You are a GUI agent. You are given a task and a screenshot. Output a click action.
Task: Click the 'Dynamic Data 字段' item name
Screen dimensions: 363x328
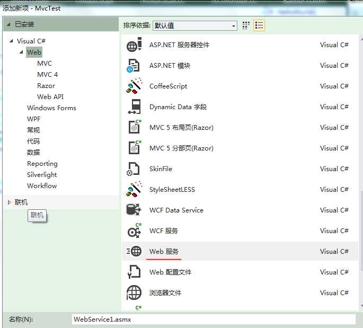click(x=178, y=107)
